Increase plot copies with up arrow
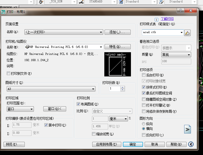This screenshot has width=203, height=155. pos(123,87)
